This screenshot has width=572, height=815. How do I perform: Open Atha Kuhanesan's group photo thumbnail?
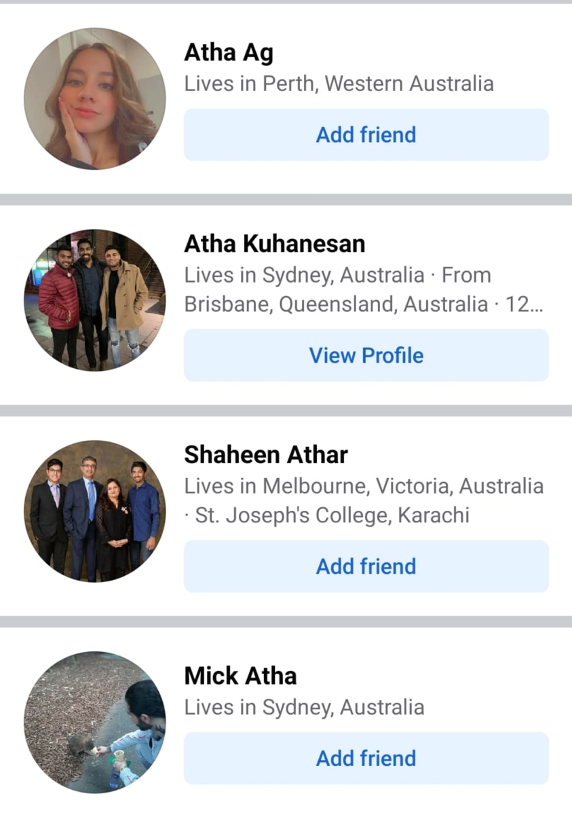[x=94, y=300]
